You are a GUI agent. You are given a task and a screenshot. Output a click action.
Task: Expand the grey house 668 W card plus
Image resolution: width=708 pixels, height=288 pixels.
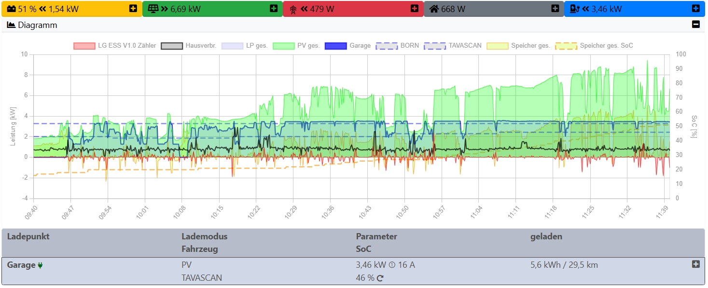tap(555, 8)
